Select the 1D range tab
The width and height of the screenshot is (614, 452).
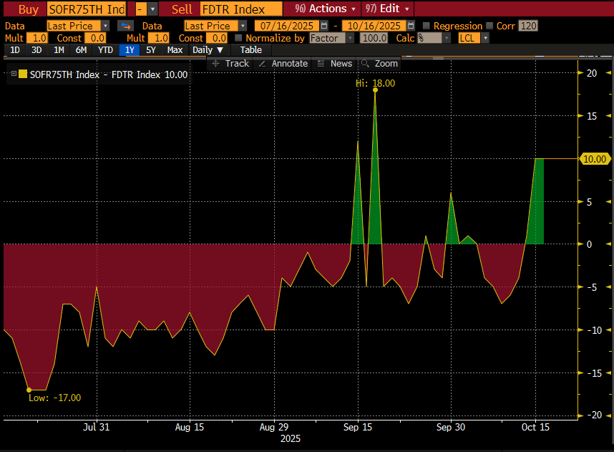(15, 50)
